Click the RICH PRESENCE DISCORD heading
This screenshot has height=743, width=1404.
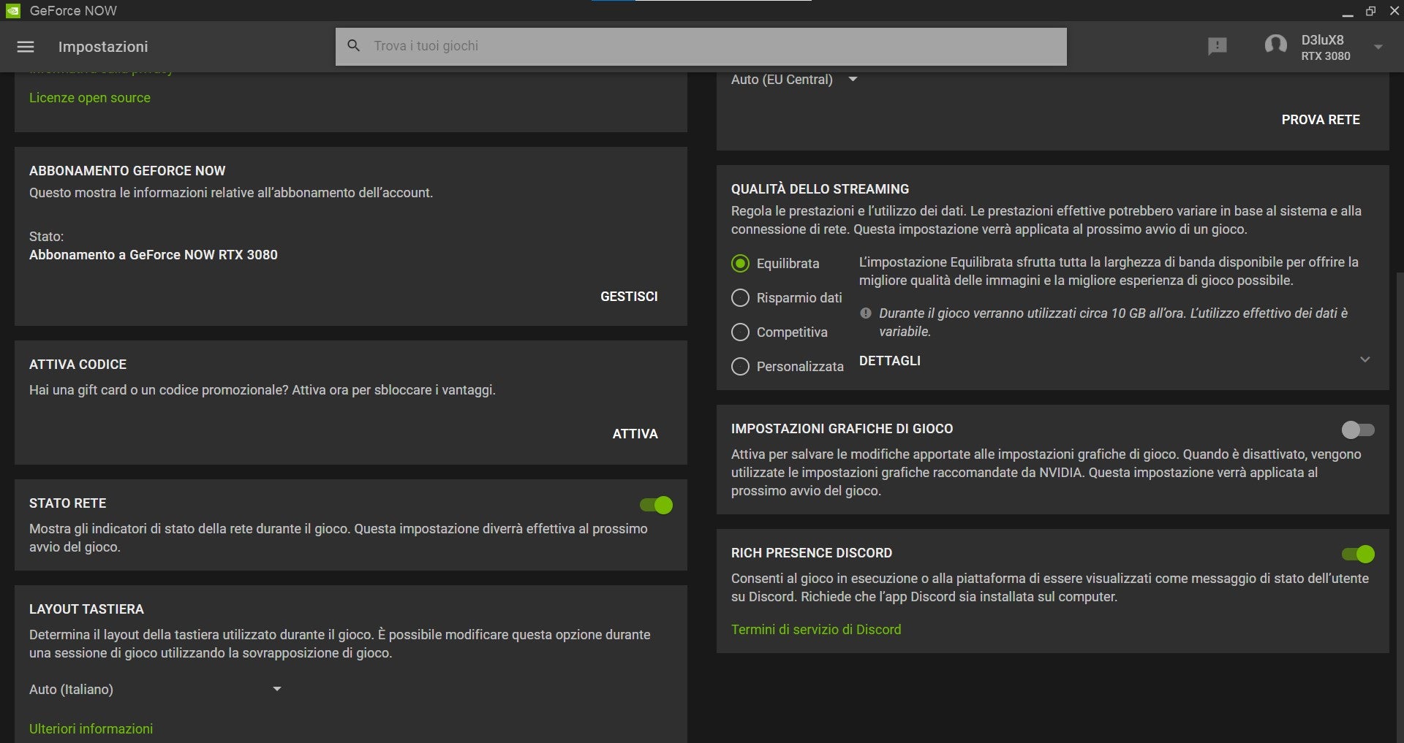[812, 553]
